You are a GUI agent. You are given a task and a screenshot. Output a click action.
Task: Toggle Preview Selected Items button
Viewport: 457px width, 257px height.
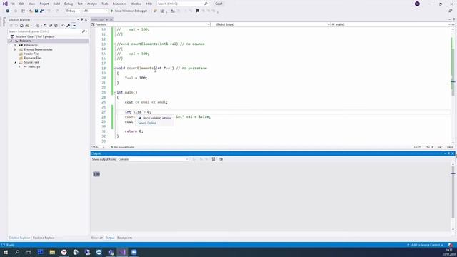pos(74,26)
